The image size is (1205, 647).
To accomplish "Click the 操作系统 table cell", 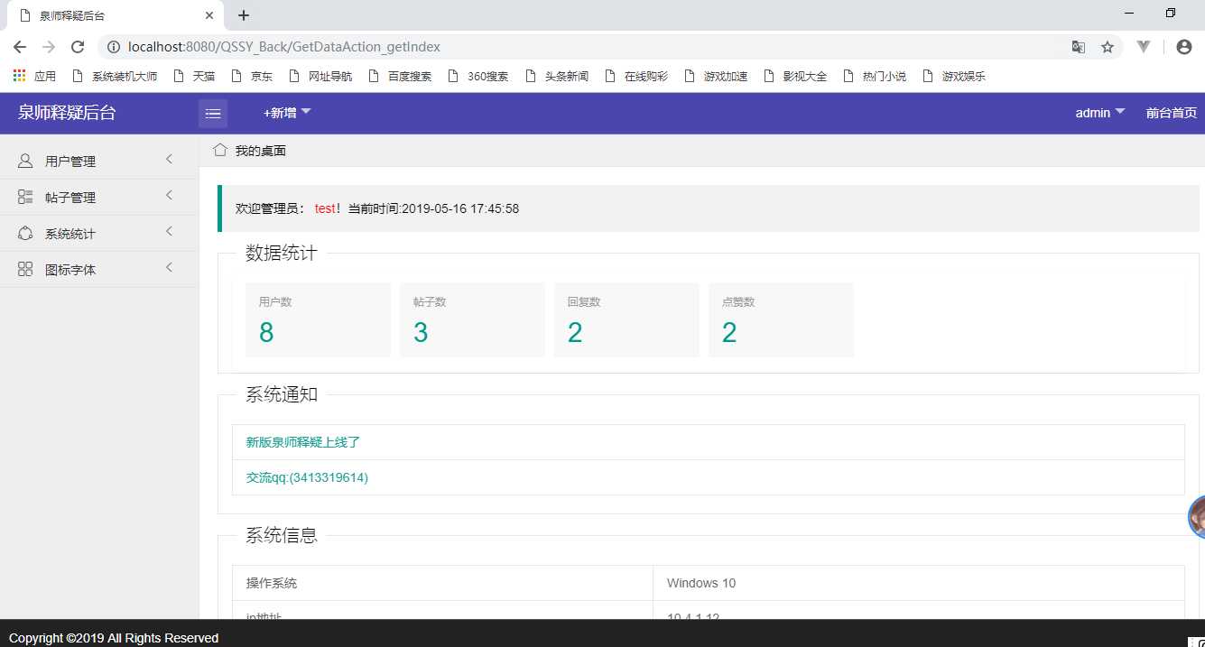I will coord(442,583).
